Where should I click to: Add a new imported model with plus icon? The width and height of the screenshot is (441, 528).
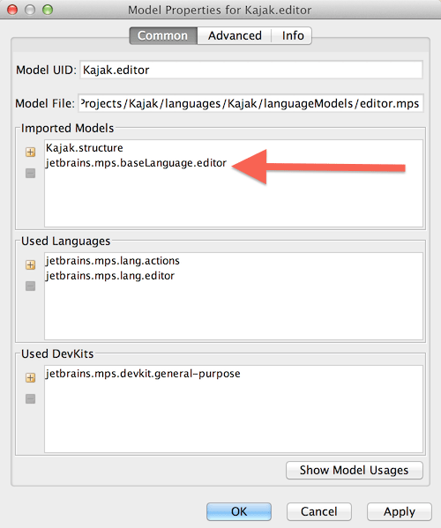(x=30, y=152)
